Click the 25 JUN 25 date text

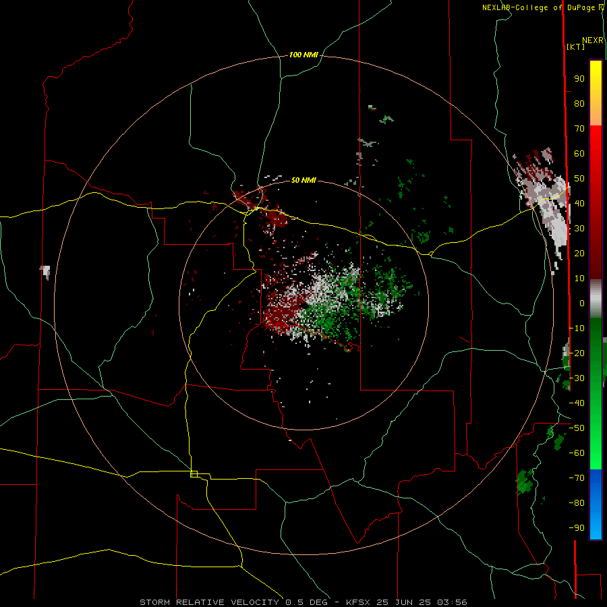point(404,602)
